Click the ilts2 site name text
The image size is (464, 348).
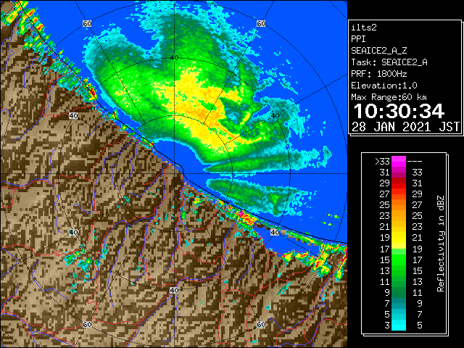point(364,28)
